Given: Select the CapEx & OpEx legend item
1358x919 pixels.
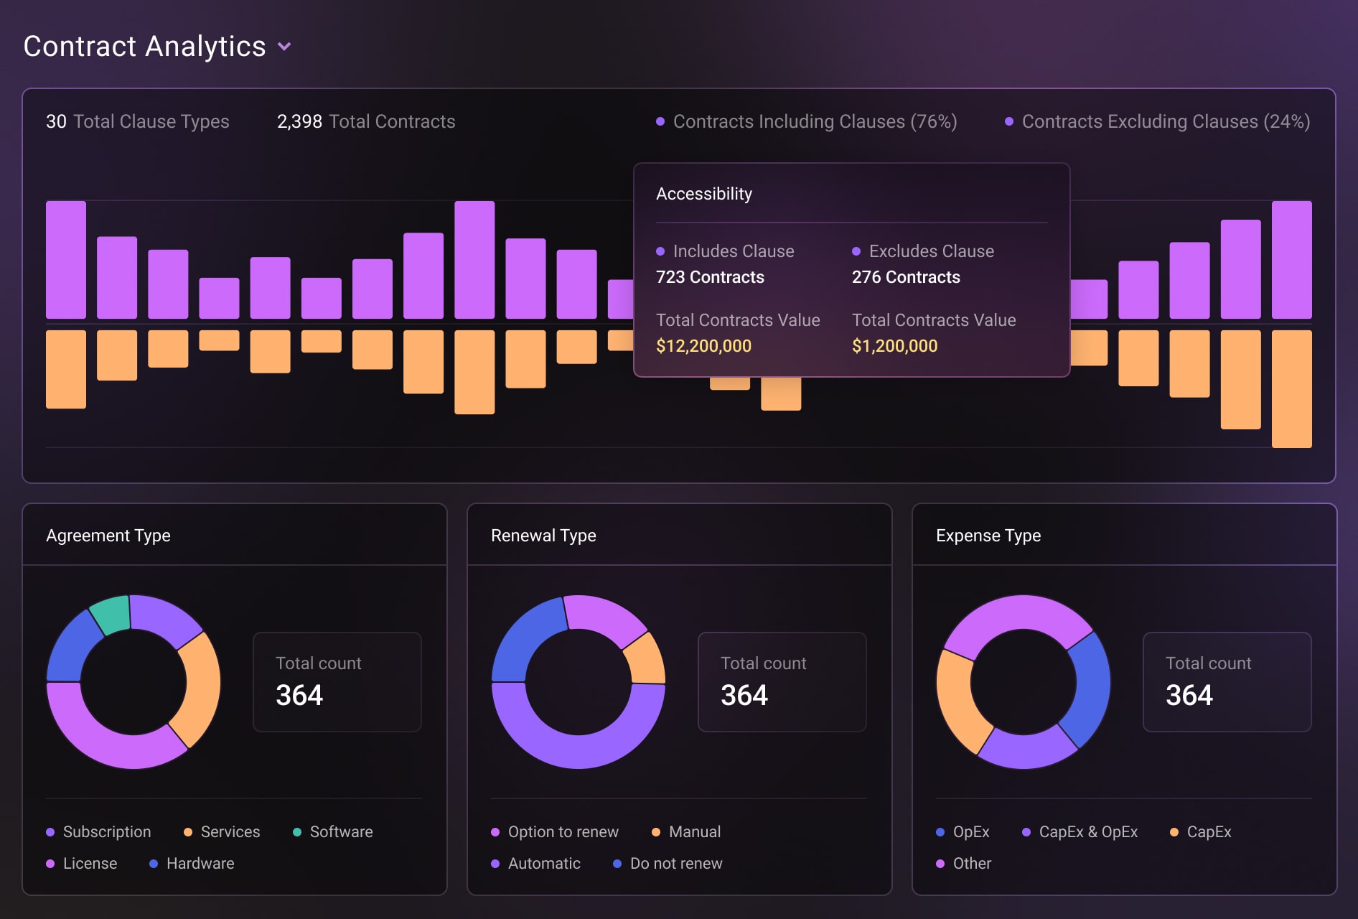Looking at the screenshot, I should coord(1080,831).
